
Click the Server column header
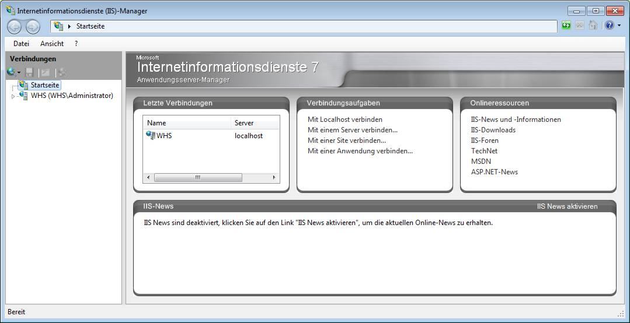click(256, 123)
